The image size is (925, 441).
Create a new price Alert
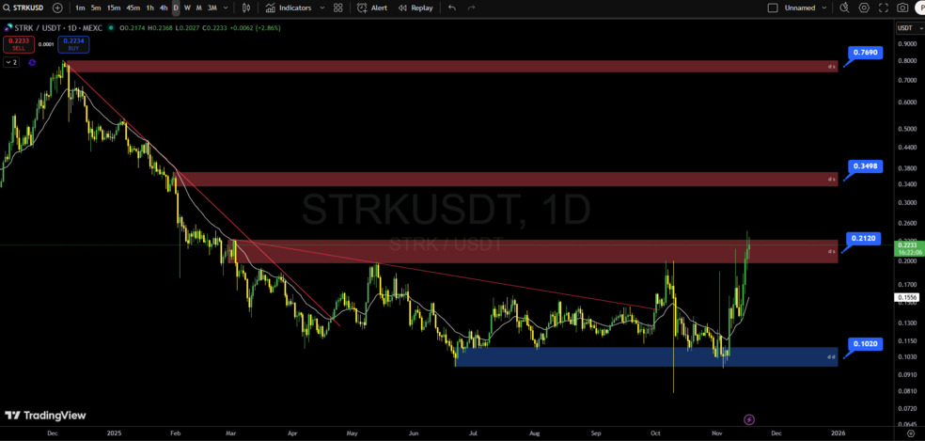pyautogui.click(x=371, y=8)
